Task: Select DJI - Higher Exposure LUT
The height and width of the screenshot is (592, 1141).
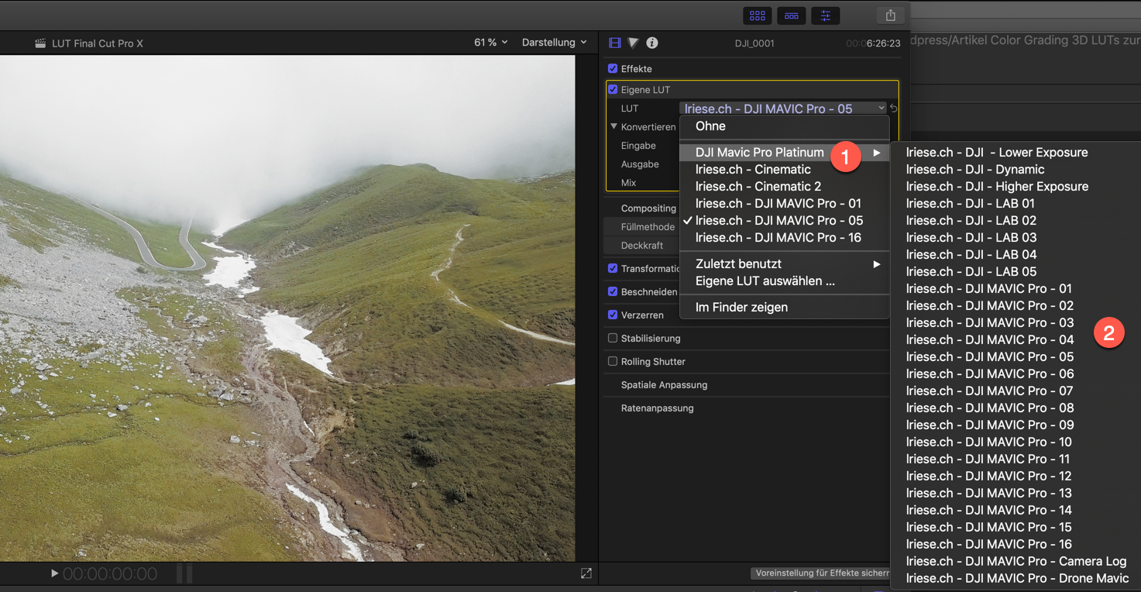Action: coord(1016,187)
